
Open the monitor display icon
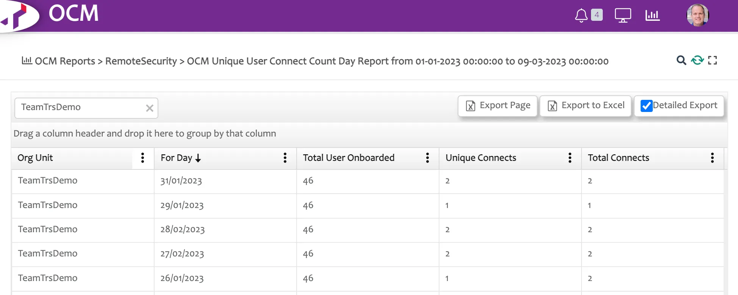(x=623, y=16)
